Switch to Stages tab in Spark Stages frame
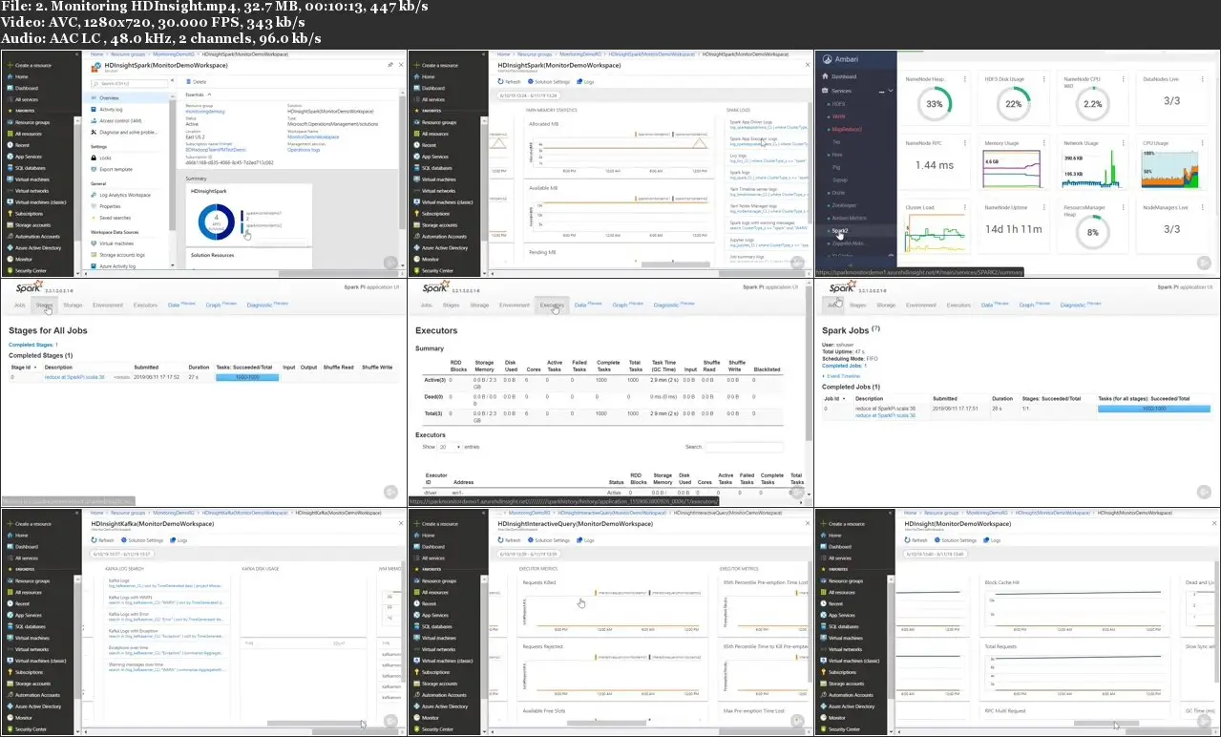 (43, 305)
